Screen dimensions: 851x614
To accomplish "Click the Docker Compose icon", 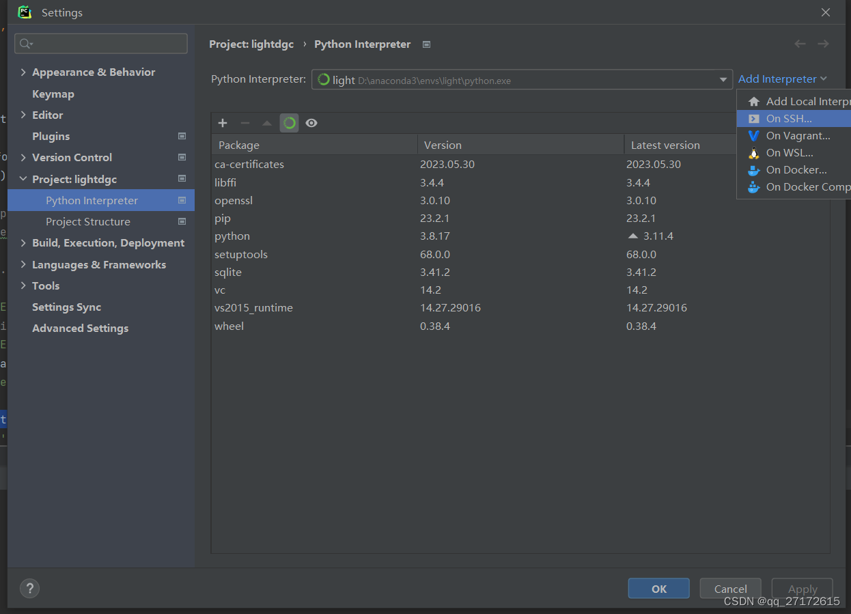I will tap(754, 187).
